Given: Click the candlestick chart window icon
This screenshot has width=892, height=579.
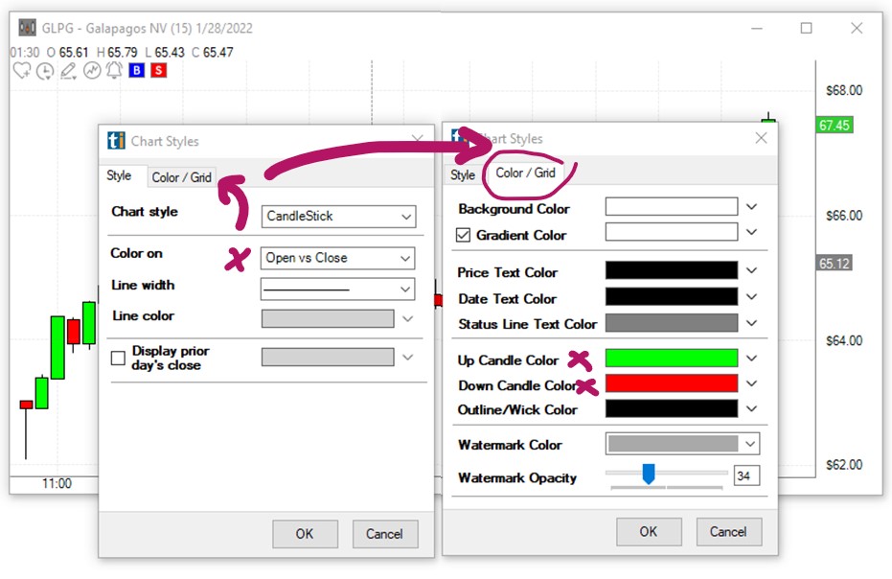Looking at the screenshot, I should [28, 27].
